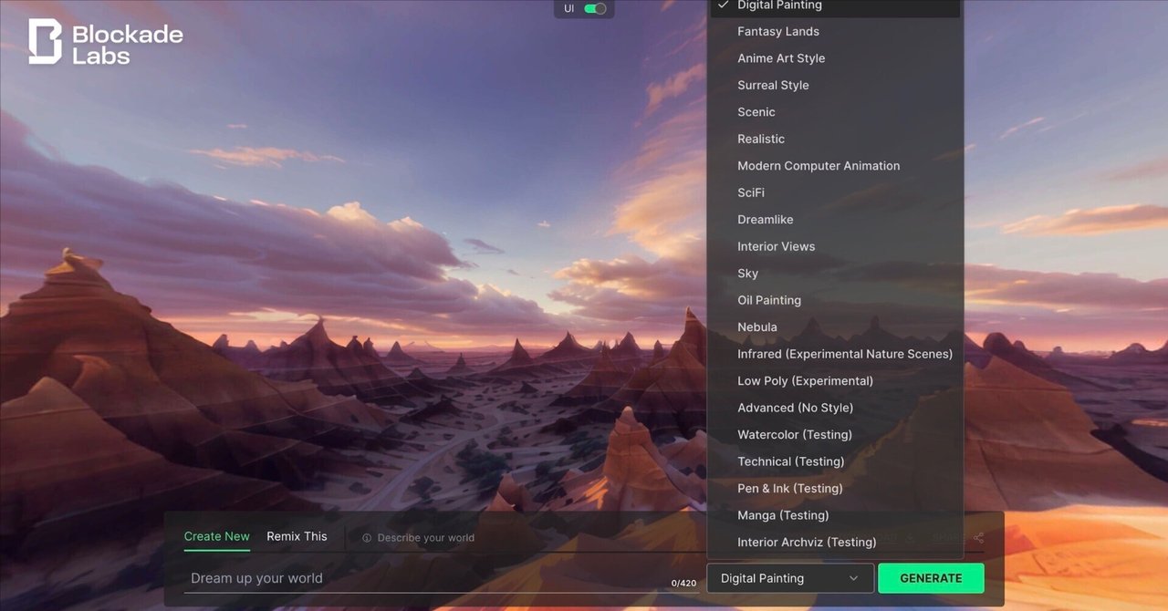Choose the Anime Art Style option
Screen dimensions: 1168x611
point(783,57)
